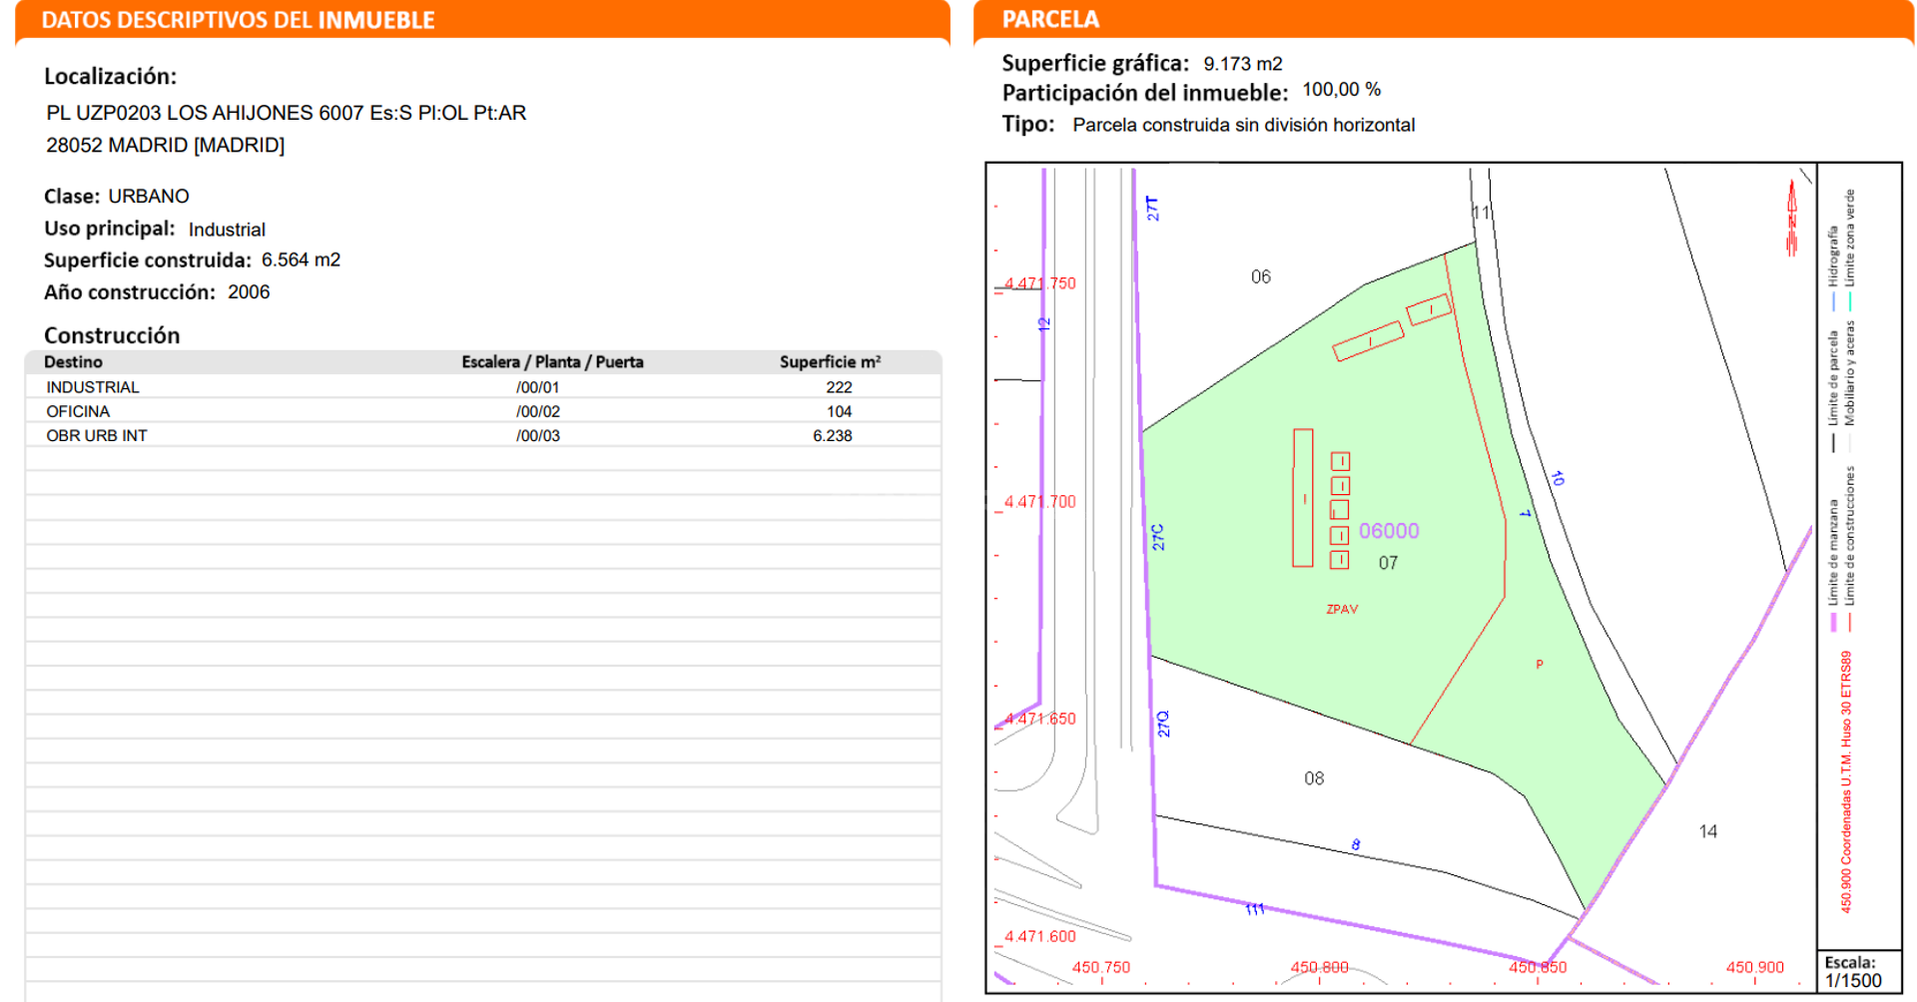Screen dimensions: 1917x1002
Task: Click the 'URBANO' class value
Action: pyautogui.click(x=149, y=197)
